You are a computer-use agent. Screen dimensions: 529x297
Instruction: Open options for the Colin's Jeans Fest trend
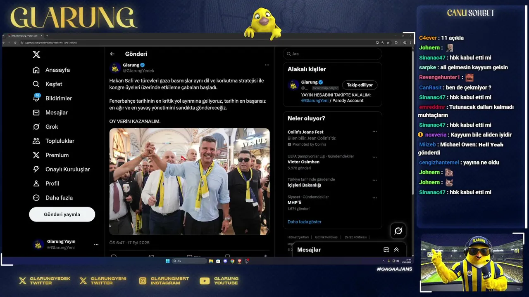pos(374,132)
